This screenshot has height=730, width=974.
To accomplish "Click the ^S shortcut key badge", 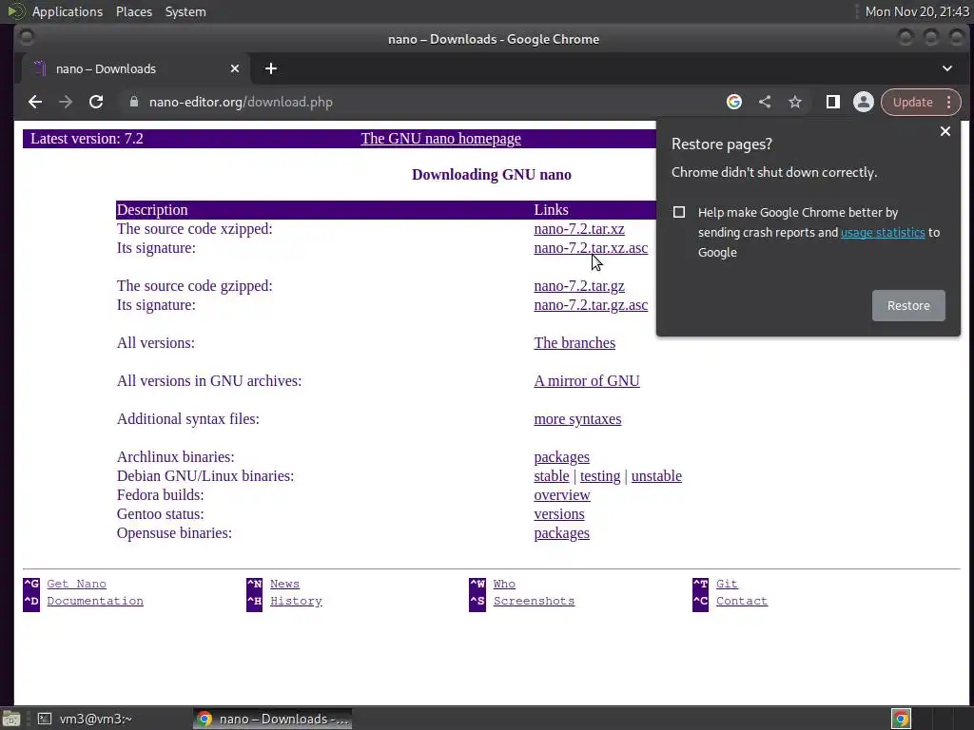I will (477, 602).
